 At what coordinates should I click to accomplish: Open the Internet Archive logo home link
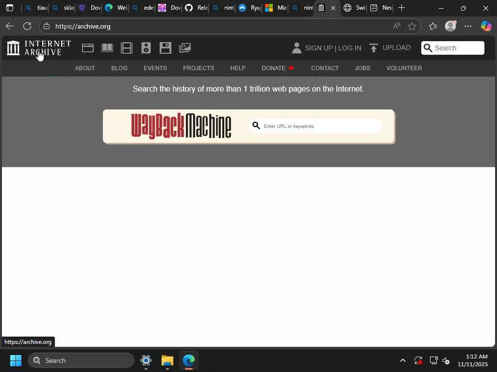tap(39, 48)
